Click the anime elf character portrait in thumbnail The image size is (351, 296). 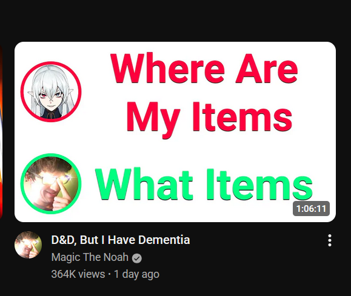point(51,92)
